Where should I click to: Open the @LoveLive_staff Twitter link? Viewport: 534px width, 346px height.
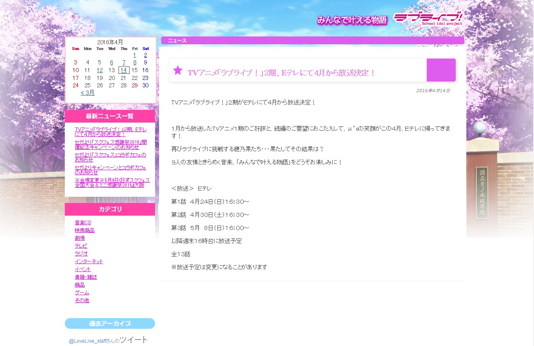tap(87, 341)
